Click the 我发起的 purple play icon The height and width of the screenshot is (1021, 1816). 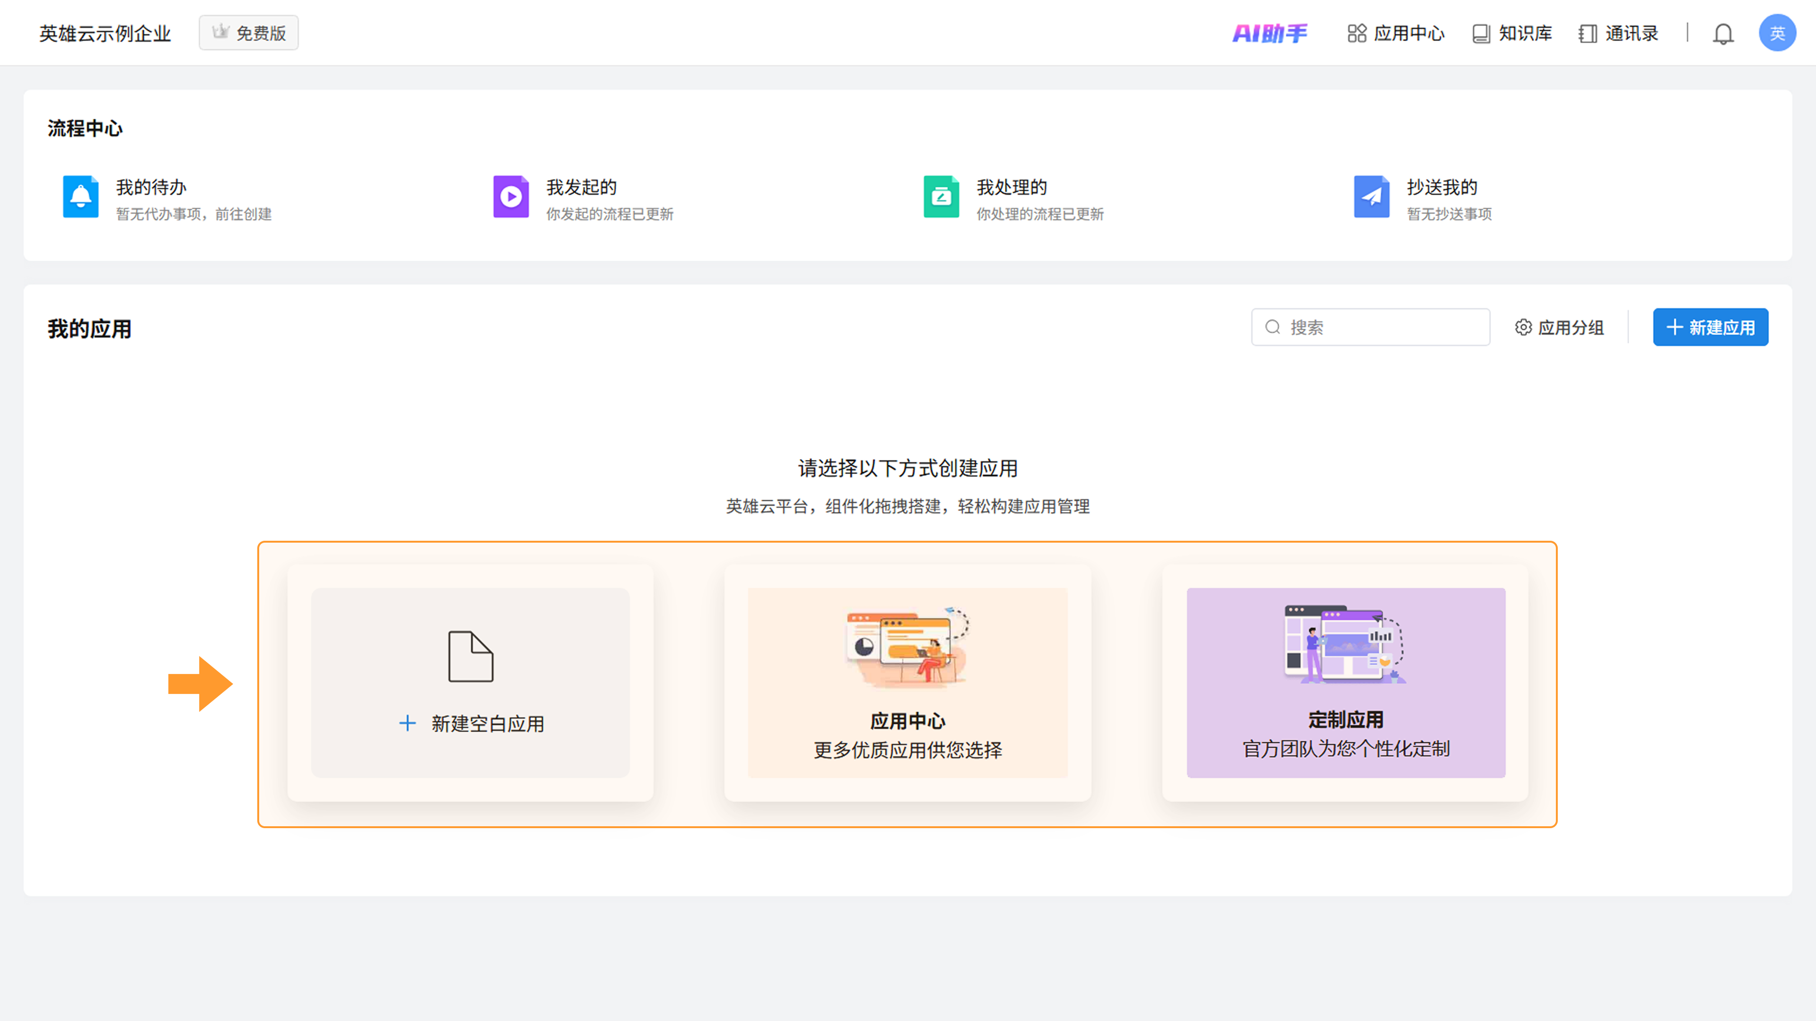[x=510, y=197]
